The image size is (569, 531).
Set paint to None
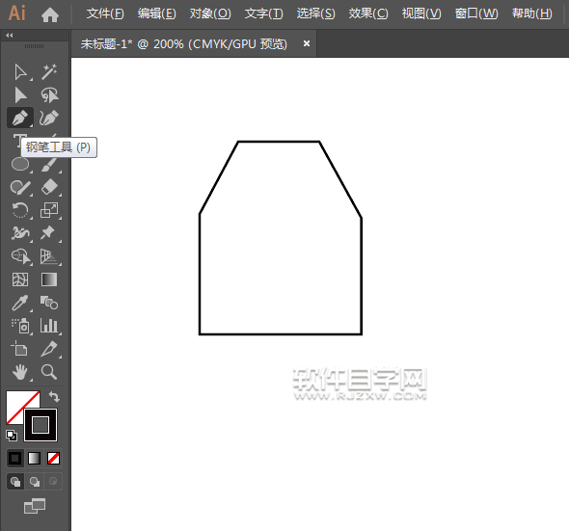[x=53, y=459]
